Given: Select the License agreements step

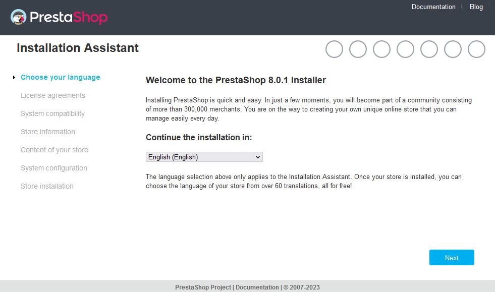Looking at the screenshot, I should point(52,95).
